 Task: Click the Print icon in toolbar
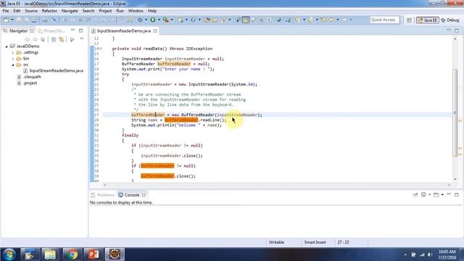pos(34,20)
